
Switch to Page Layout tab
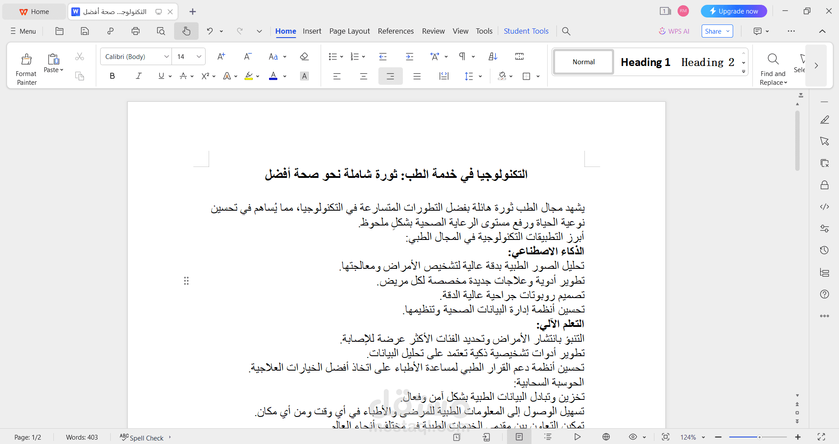[x=350, y=31]
